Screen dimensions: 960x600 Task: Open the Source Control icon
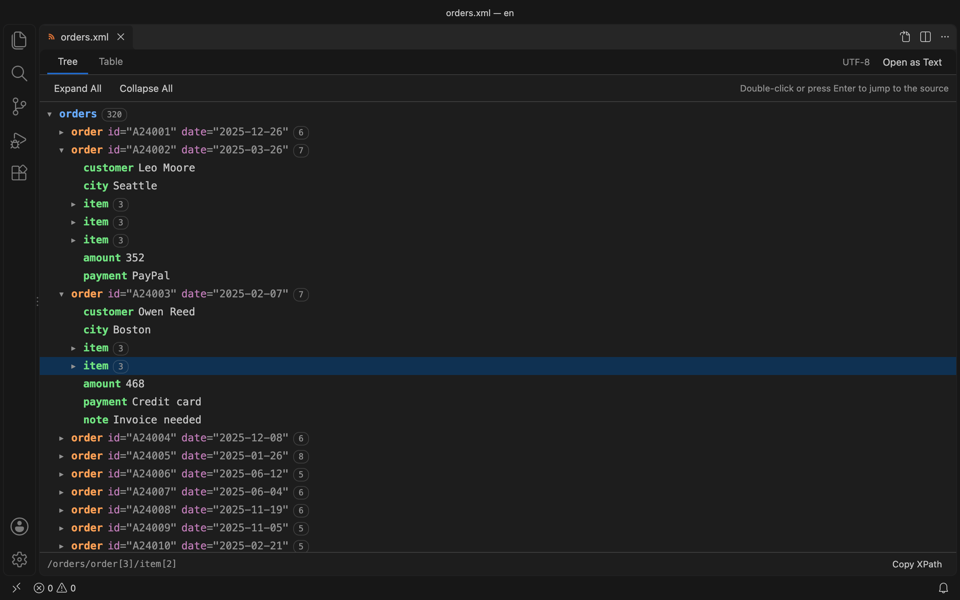[19, 107]
